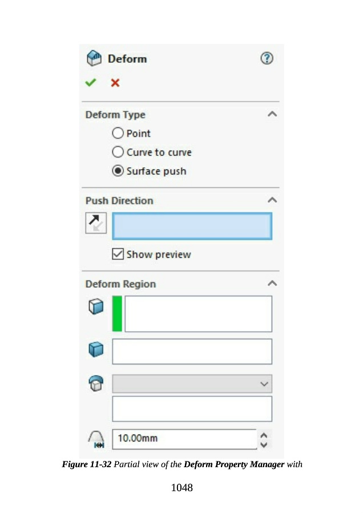
Task: Select the Point deform type
Action: tap(118, 133)
